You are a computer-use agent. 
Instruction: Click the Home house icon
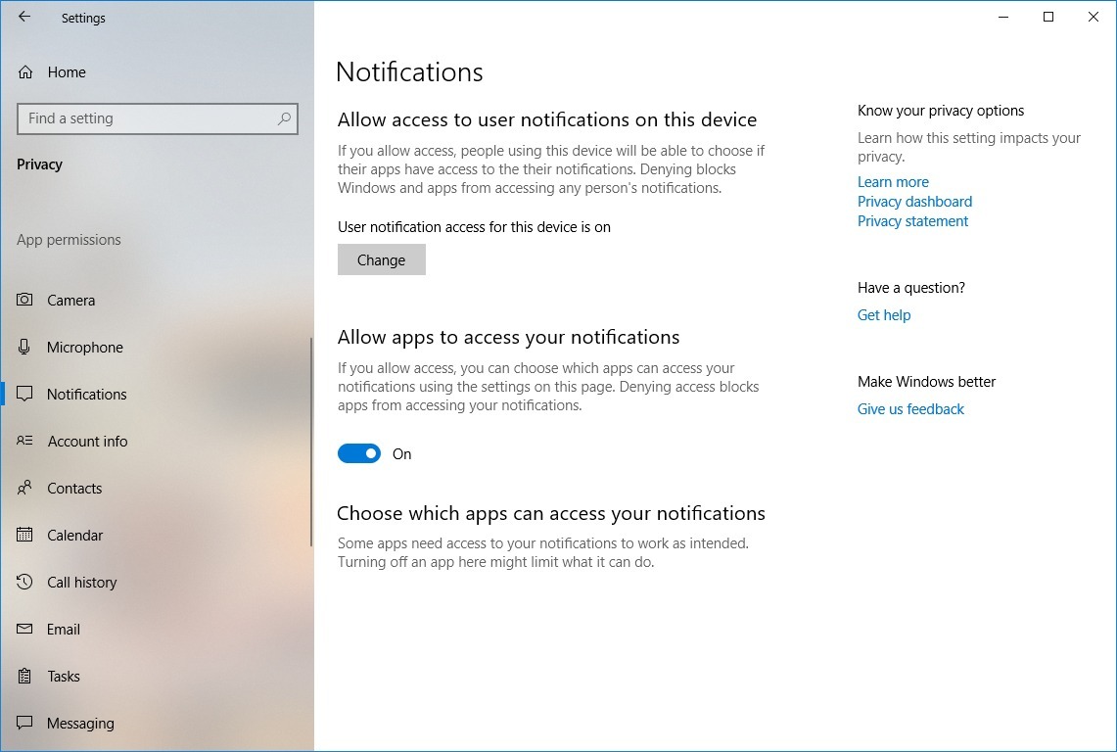24,72
